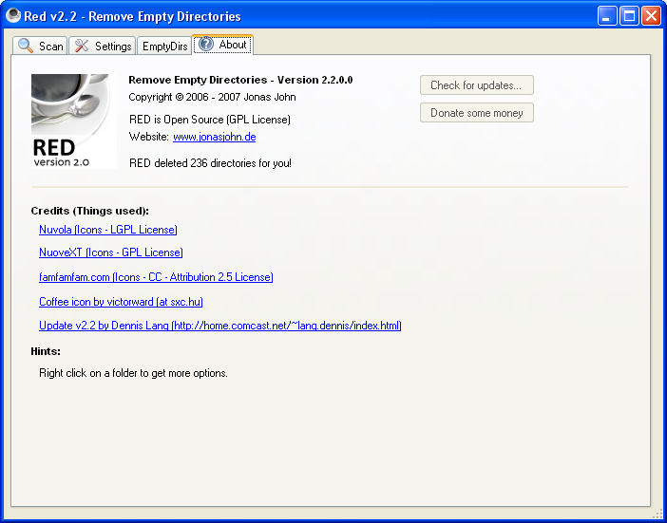Screen dimensions: 667x523
Task: Maximize the Red v2.2 window
Action: (629, 16)
